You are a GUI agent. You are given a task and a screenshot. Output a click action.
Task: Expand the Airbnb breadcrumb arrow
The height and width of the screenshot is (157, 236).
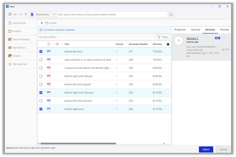pos(42,23)
